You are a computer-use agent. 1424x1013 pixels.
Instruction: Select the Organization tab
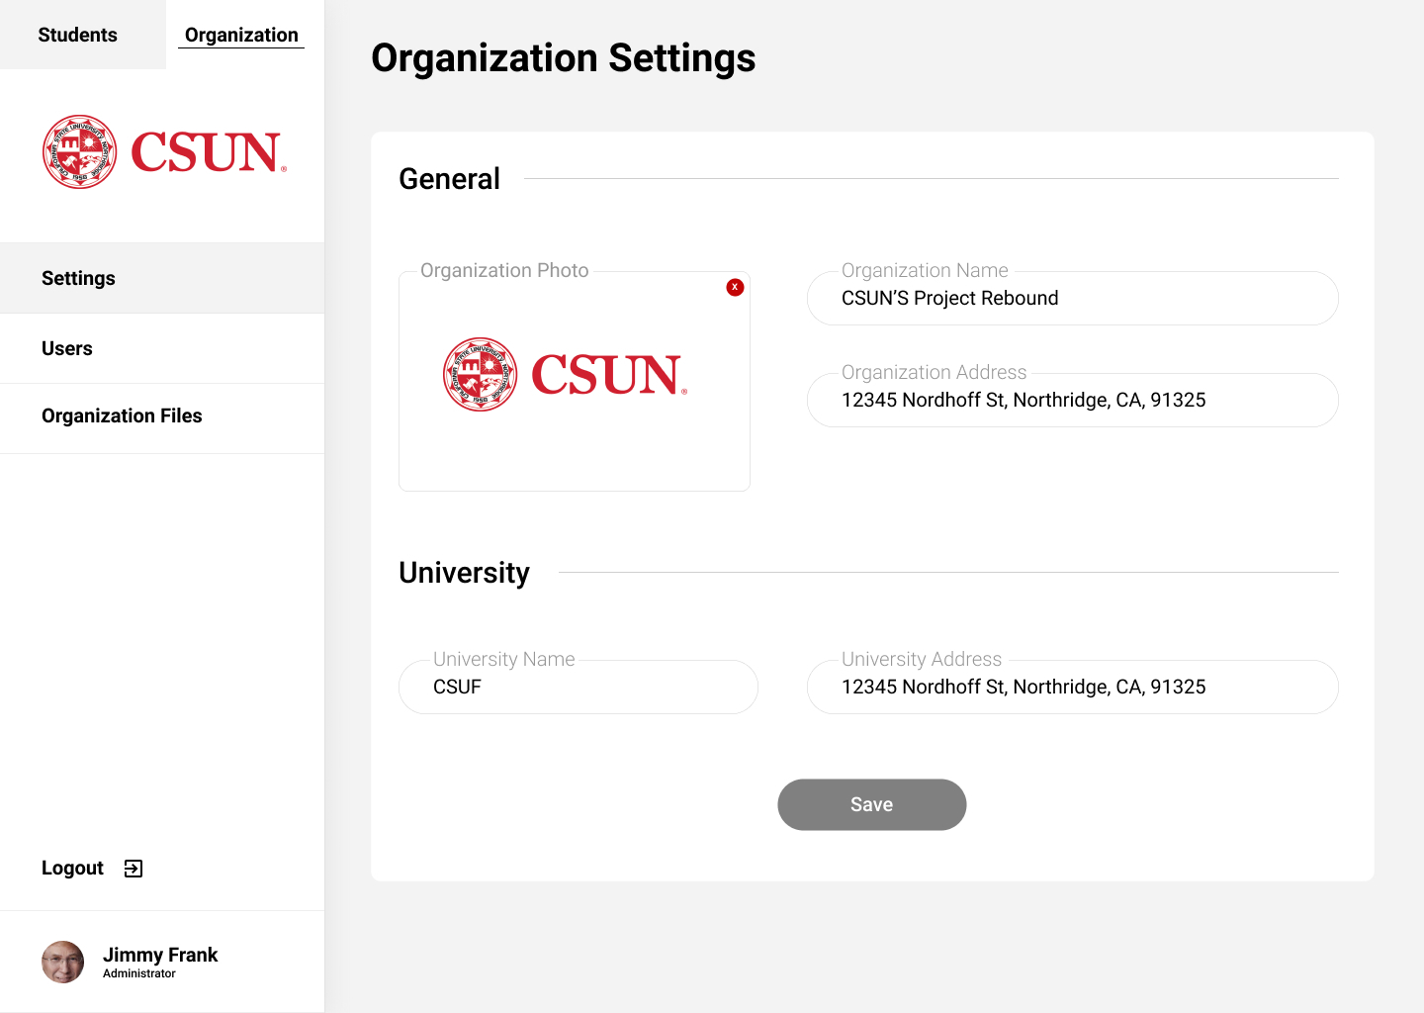coord(241,35)
